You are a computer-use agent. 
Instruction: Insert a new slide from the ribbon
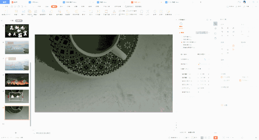click(6, 13)
